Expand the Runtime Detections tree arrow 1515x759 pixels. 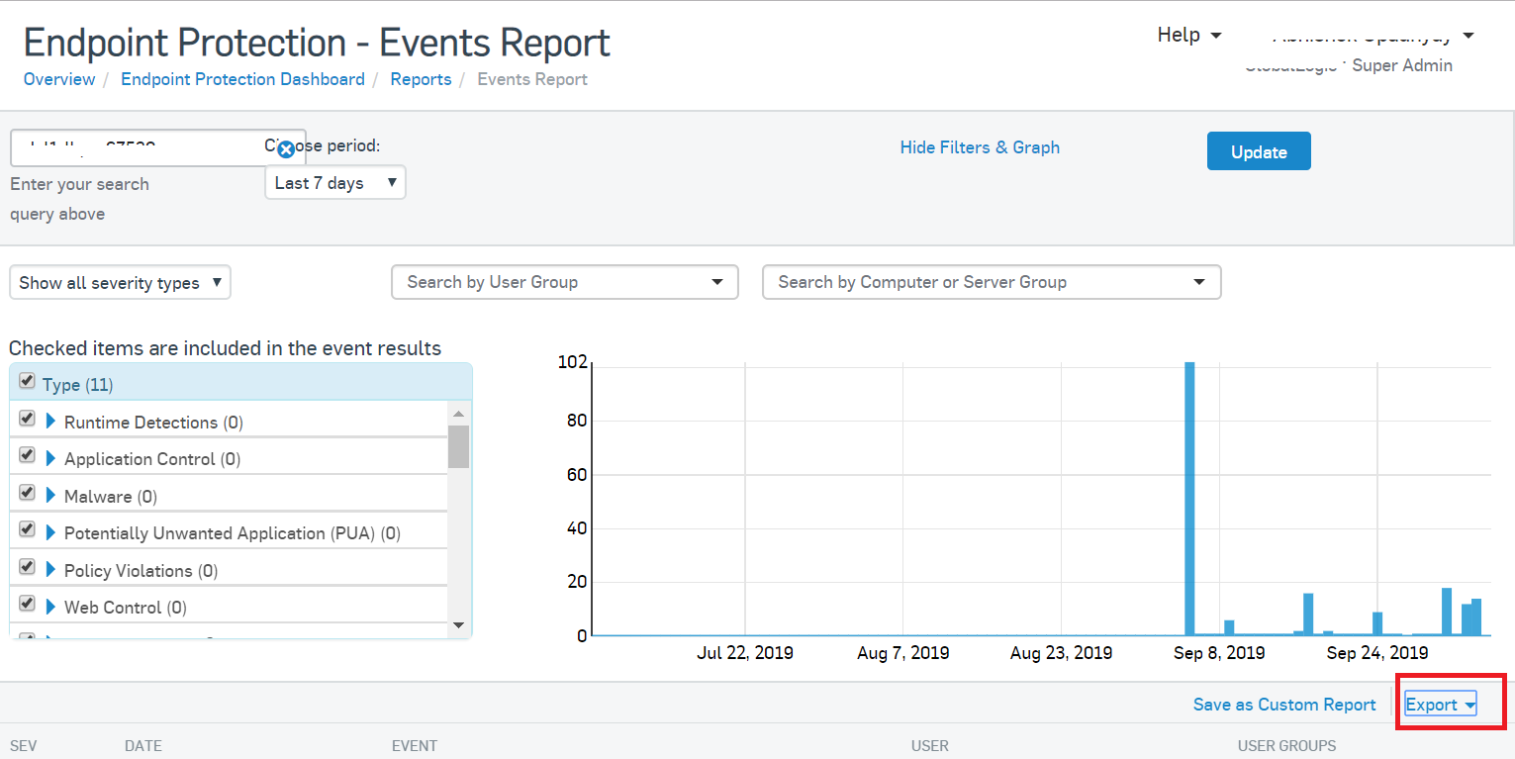pyautogui.click(x=50, y=422)
